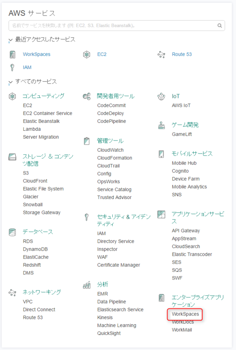This screenshot has height=350, width=236.
Task: Focus the service name search field
Action: coord(117,26)
